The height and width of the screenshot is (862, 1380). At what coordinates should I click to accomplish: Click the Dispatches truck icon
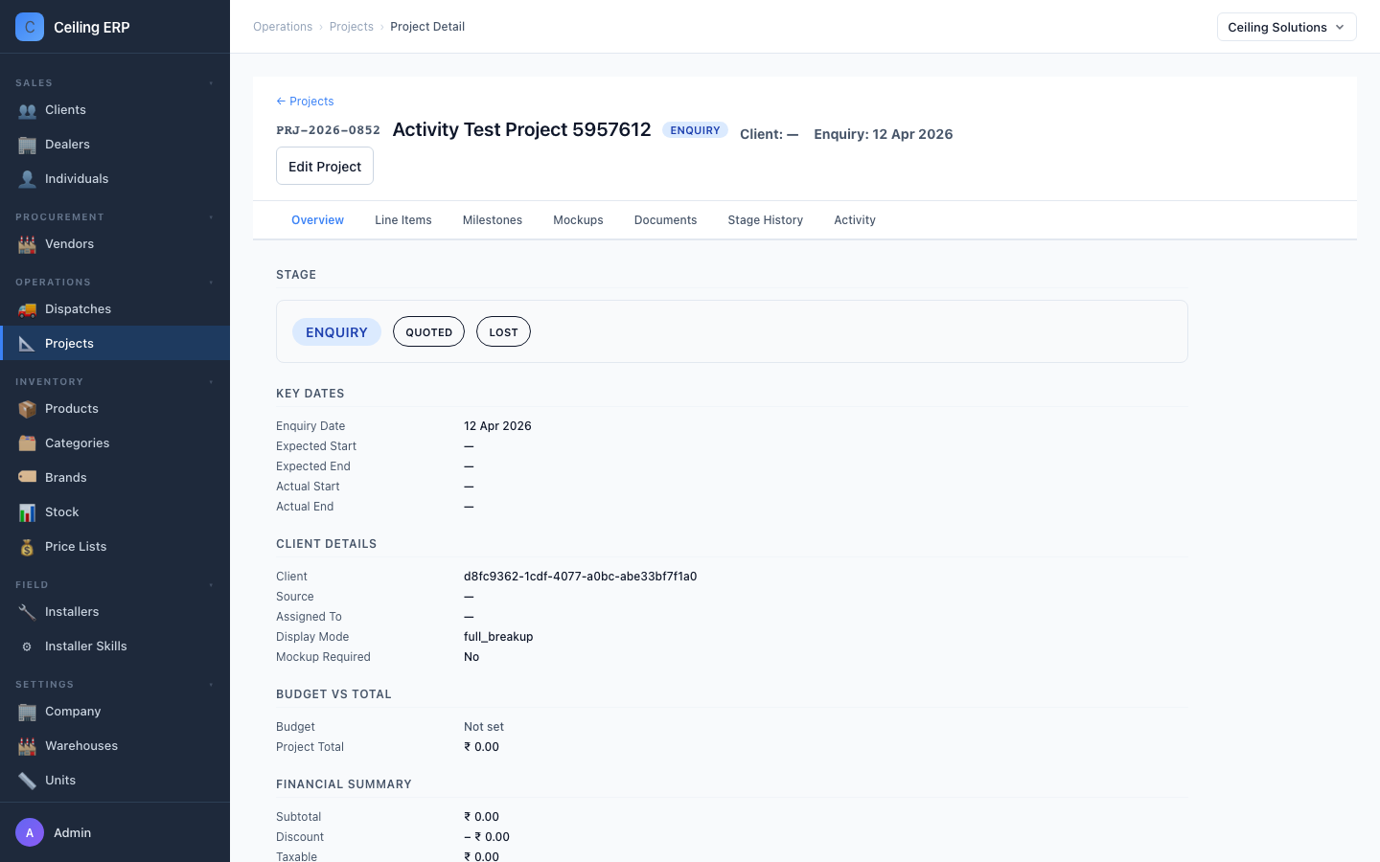27,309
